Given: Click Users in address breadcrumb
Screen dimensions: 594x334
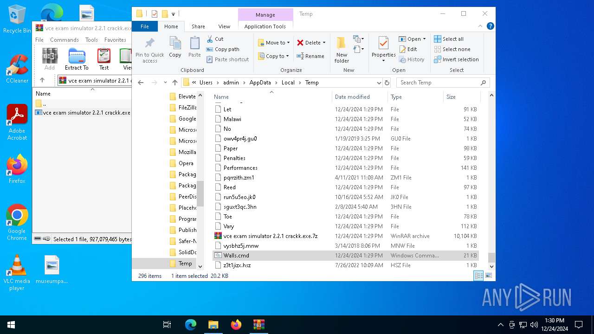Looking at the screenshot, I should click(x=206, y=83).
